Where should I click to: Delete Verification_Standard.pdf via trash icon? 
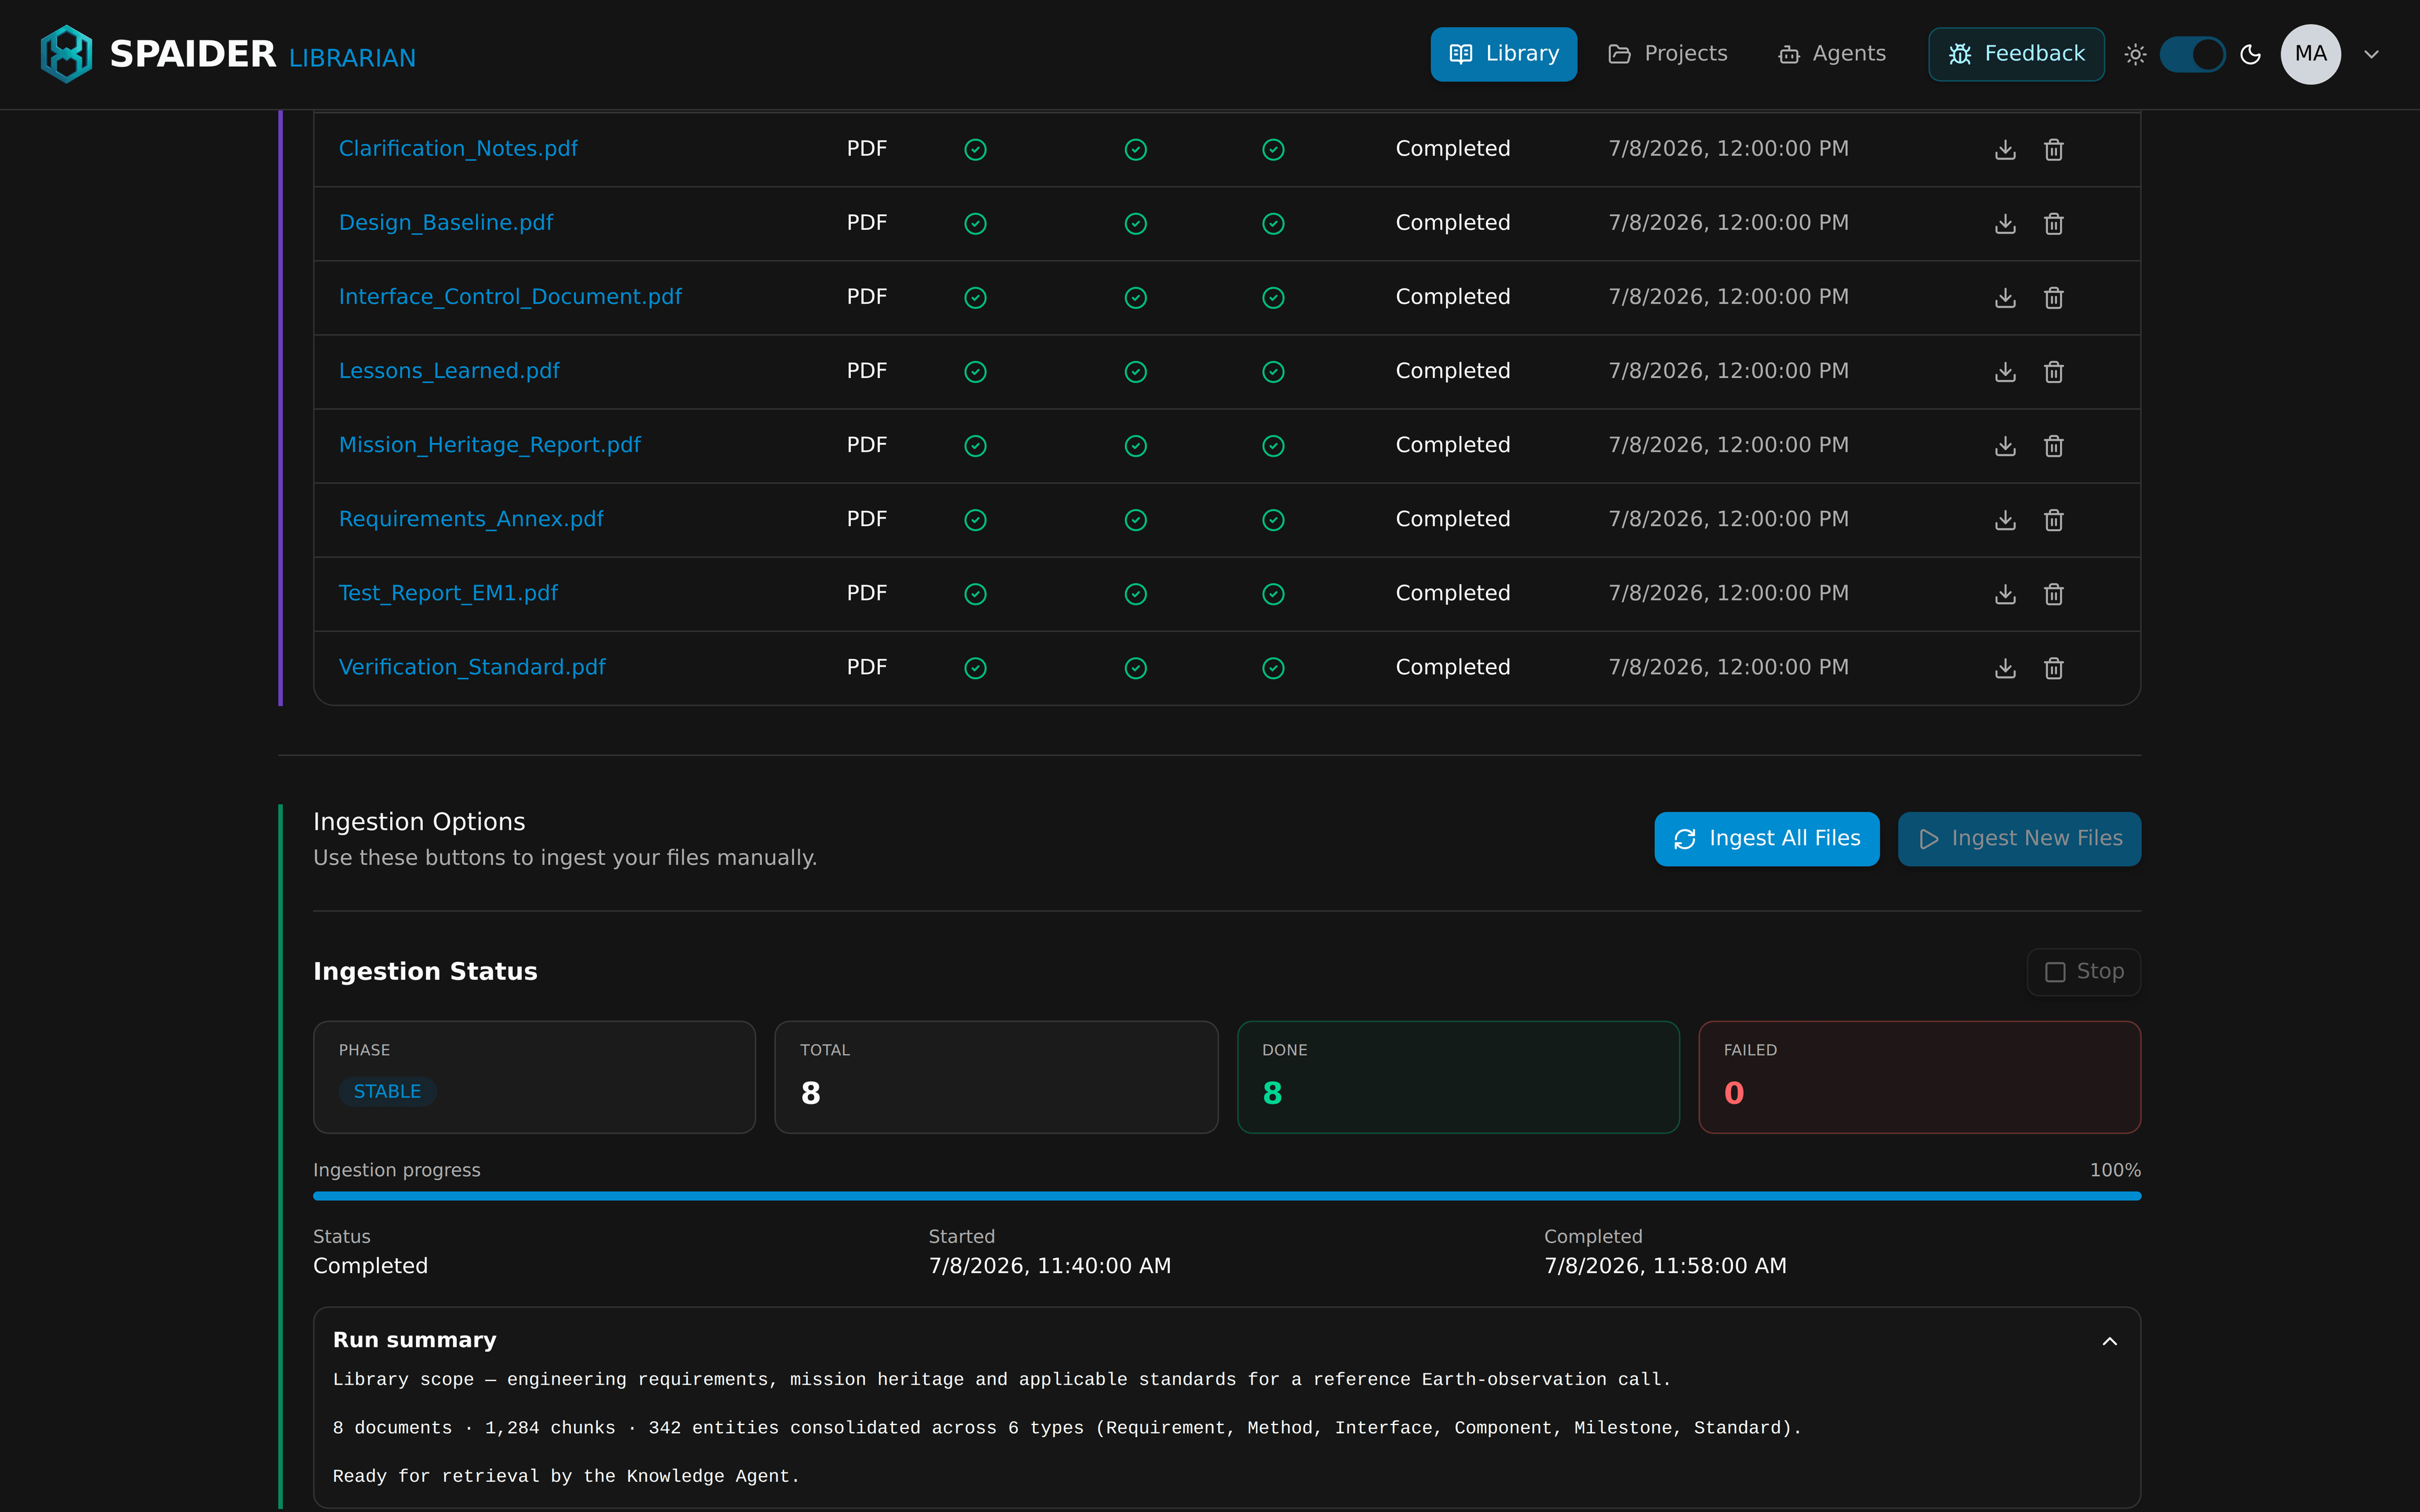[x=2053, y=667]
